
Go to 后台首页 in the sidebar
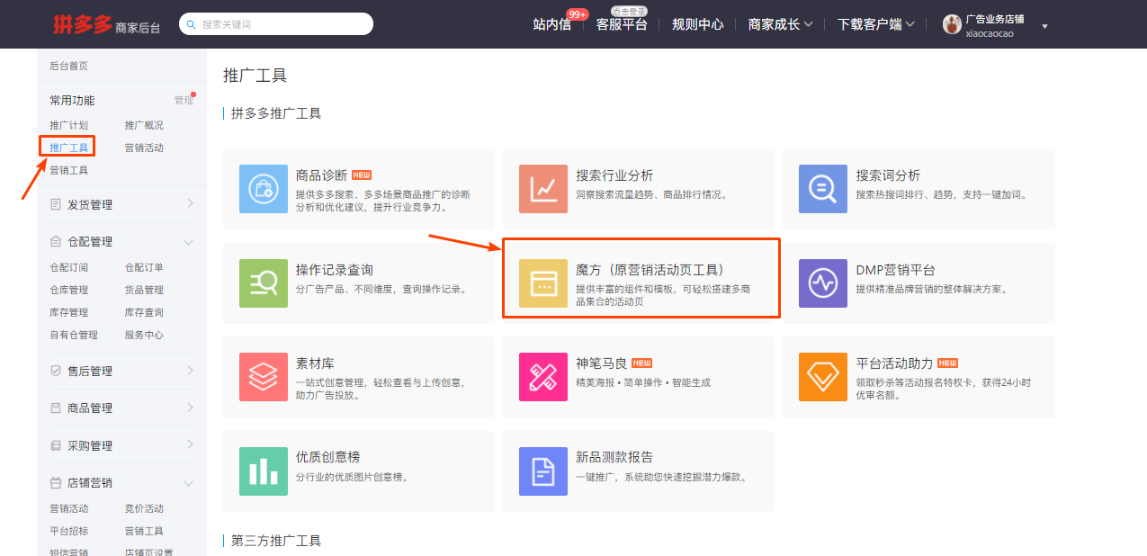(69, 66)
